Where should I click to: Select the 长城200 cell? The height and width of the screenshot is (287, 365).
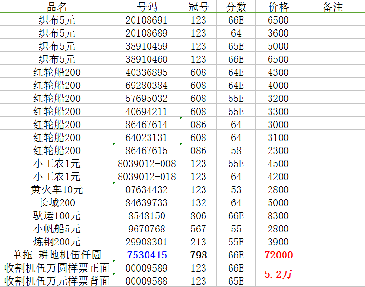(x=56, y=203)
